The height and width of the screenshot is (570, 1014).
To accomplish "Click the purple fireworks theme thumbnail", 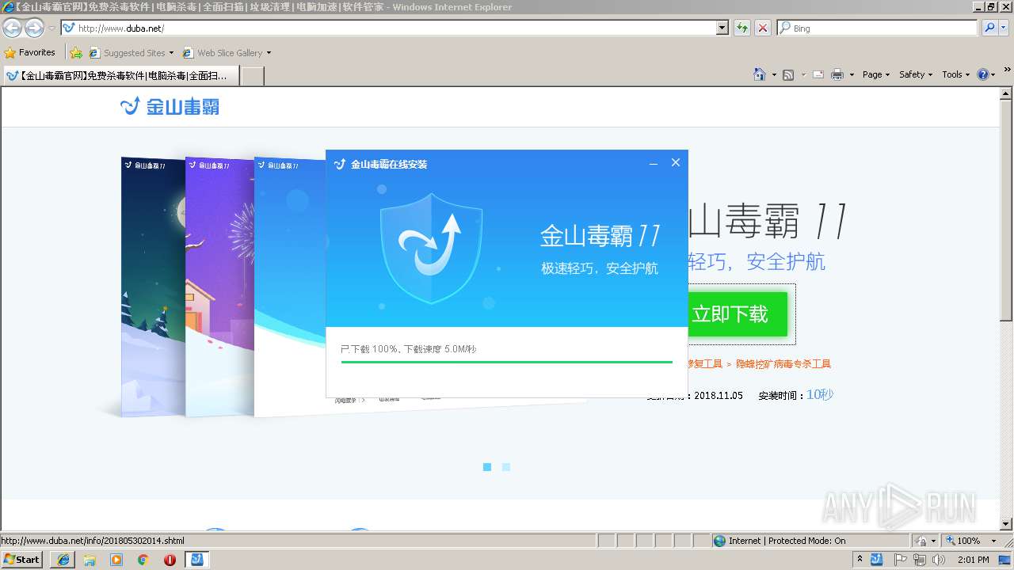I will [220, 287].
